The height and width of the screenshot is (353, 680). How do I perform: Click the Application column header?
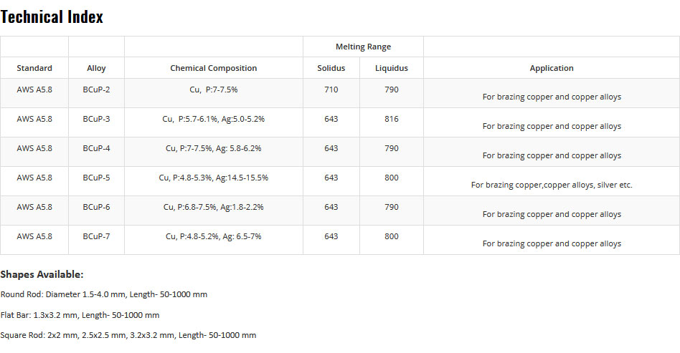point(552,68)
